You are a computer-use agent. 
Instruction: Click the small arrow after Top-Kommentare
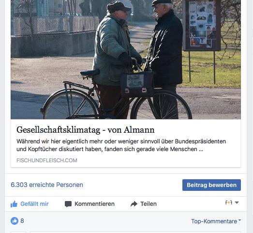click(239, 220)
